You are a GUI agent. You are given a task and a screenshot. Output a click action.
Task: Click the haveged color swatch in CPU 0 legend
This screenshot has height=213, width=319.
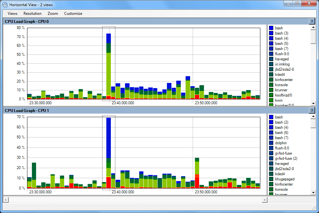point(271,59)
